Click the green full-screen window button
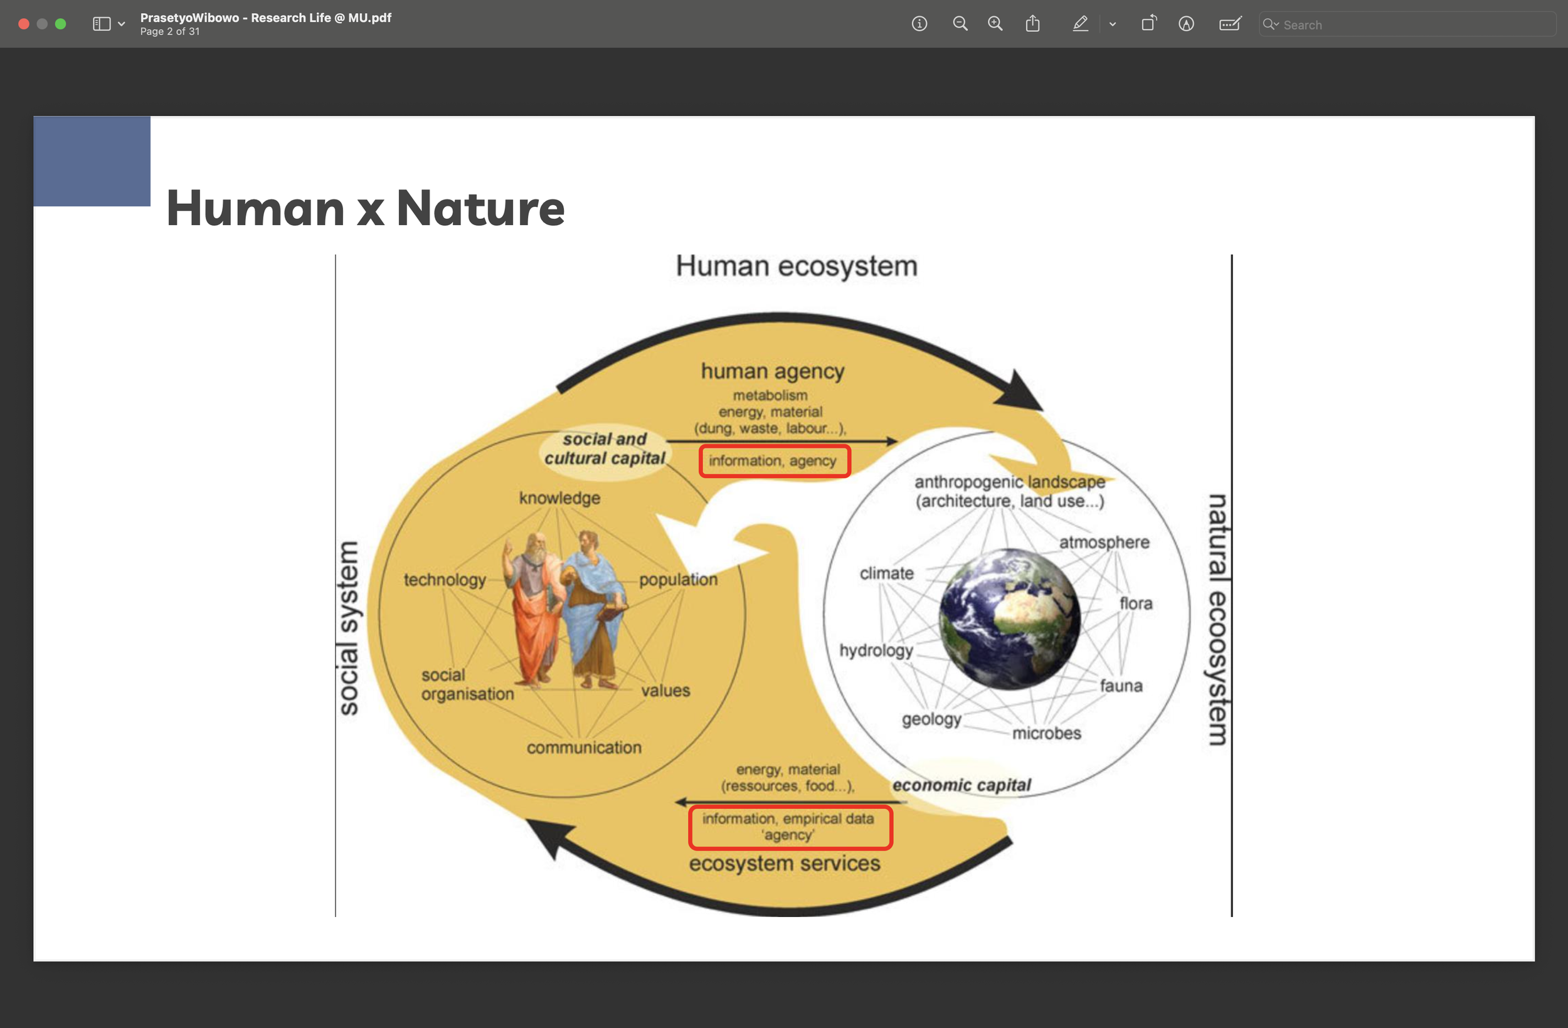Image resolution: width=1568 pixels, height=1028 pixels. tap(61, 24)
